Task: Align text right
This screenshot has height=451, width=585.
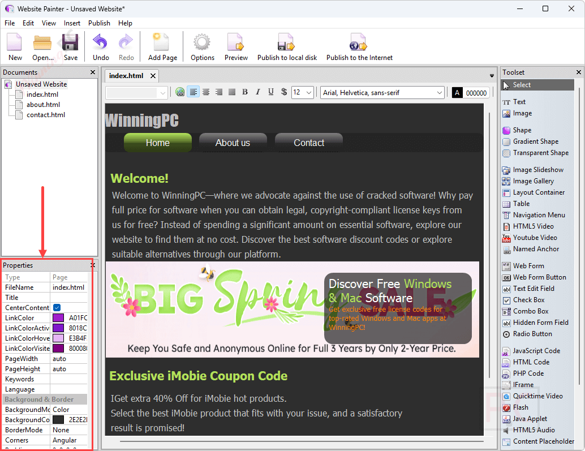Action: coord(219,92)
